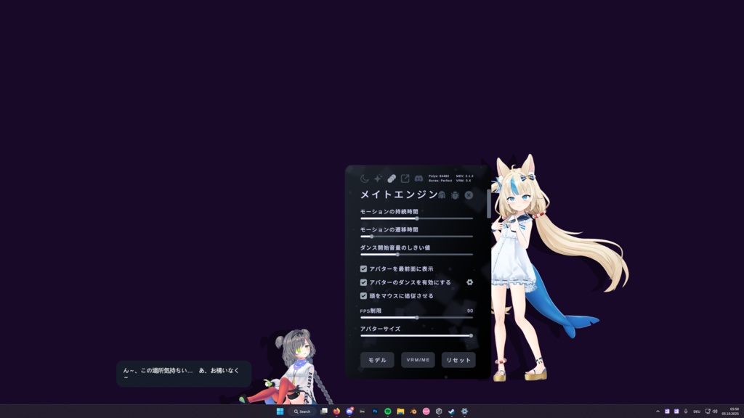This screenshot has height=418, width=744.
Task: Disable アバターを最前面に表示 checkbox
Action: [363, 269]
